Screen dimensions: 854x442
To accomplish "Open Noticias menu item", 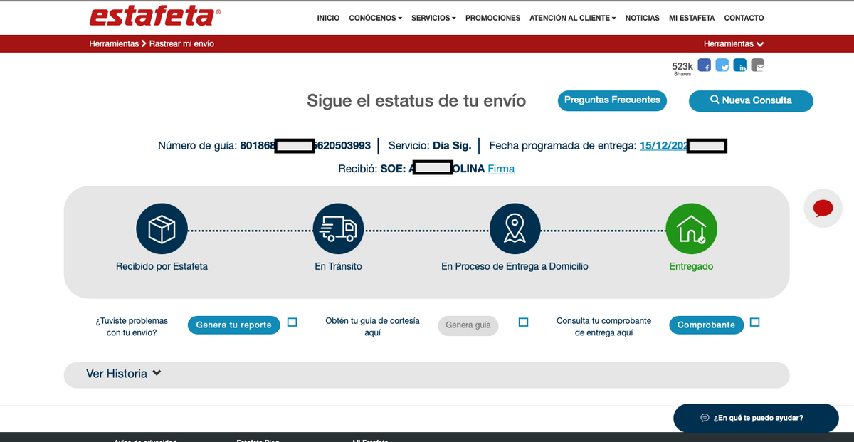I will click(x=642, y=18).
